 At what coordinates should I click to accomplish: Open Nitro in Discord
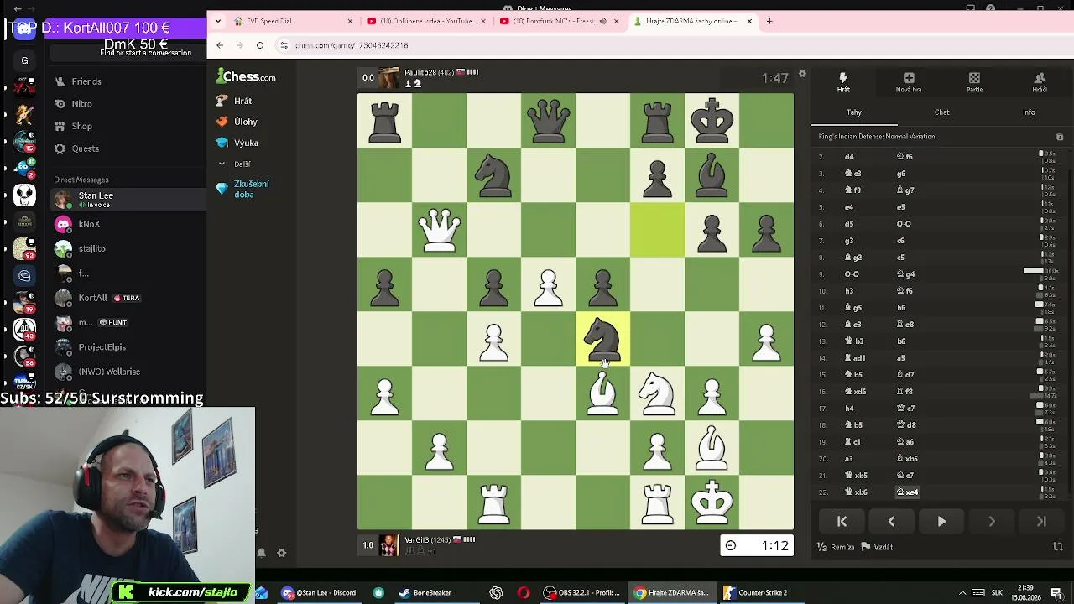point(81,104)
